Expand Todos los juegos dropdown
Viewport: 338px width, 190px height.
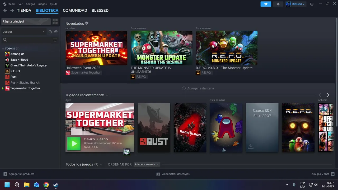(x=101, y=164)
